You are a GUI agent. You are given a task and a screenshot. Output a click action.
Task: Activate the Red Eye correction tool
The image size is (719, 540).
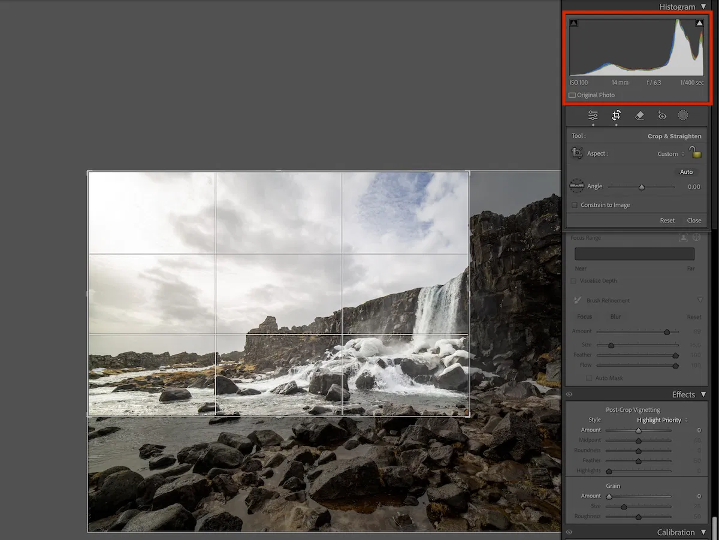661,116
